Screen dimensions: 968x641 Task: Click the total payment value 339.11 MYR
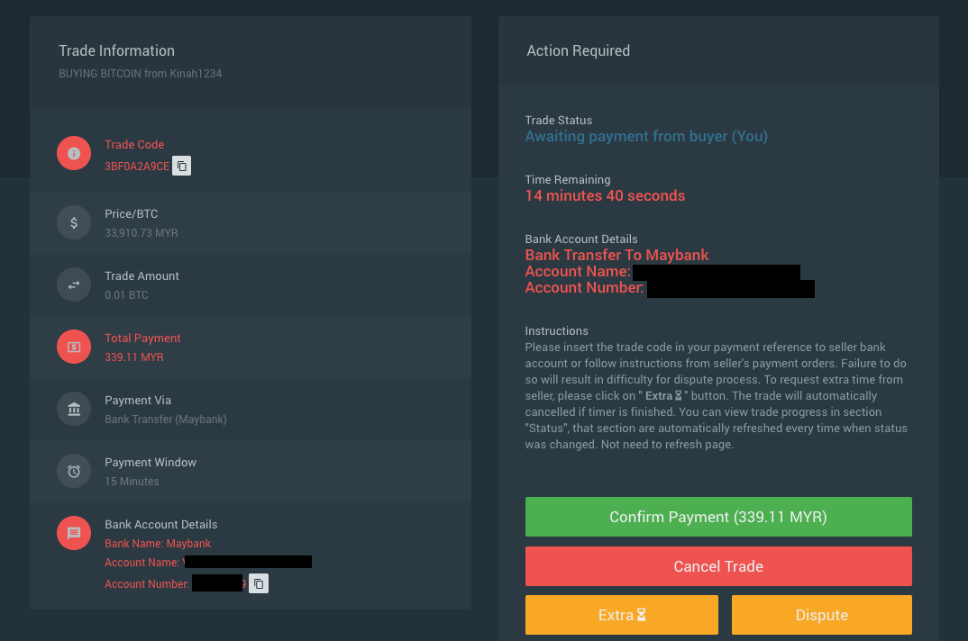pyautogui.click(x=134, y=357)
